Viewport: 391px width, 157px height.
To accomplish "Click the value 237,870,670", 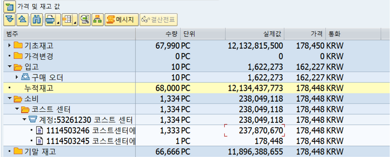I will [x=261, y=130].
